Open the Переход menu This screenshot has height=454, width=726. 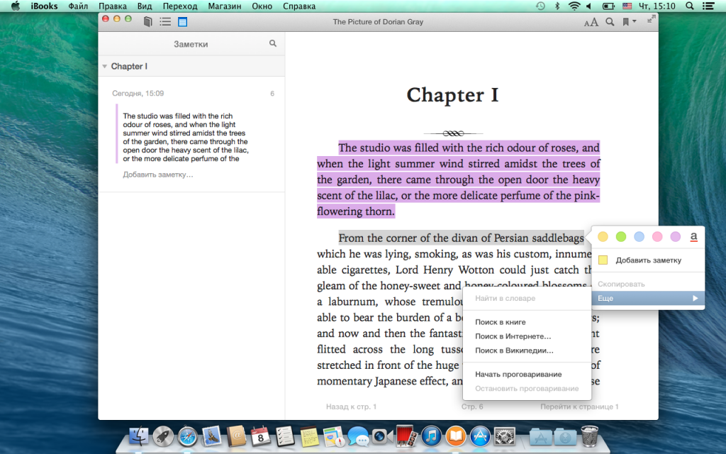pyautogui.click(x=180, y=6)
